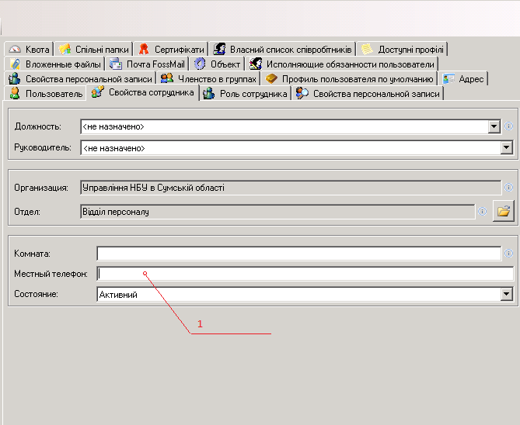Click the info icon beside Организация field
520x425 pixels.
(508, 188)
